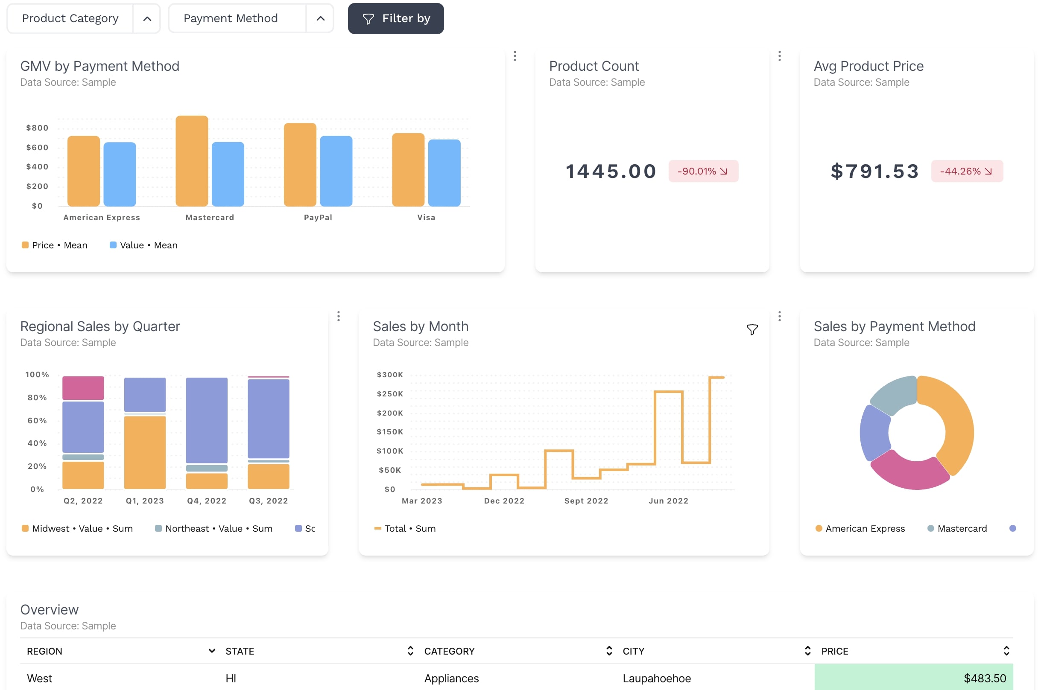Viewport: 1041px width, 690px height.
Task: Click the sort icon on the STATE column
Action: [x=410, y=651]
